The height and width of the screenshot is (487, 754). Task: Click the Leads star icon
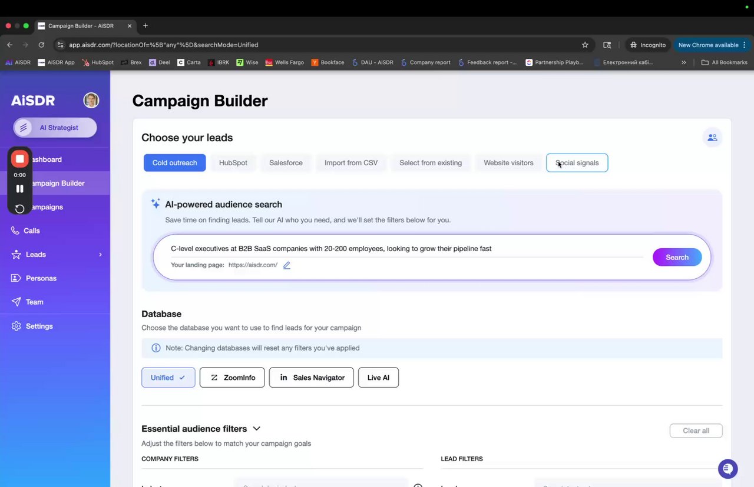click(x=16, y=255)
